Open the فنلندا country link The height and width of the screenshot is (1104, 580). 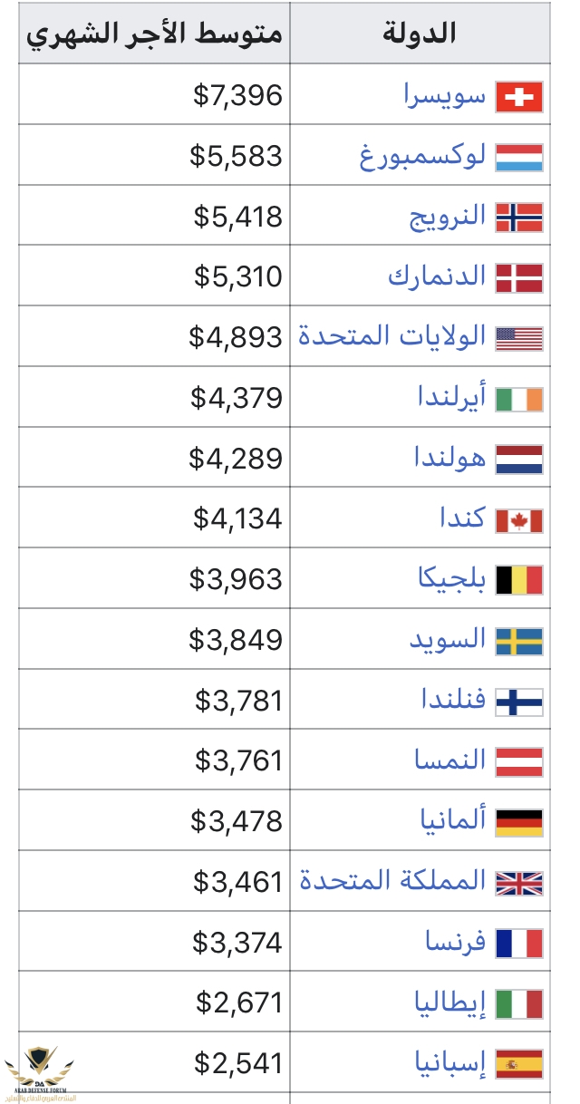coord(453,699)
